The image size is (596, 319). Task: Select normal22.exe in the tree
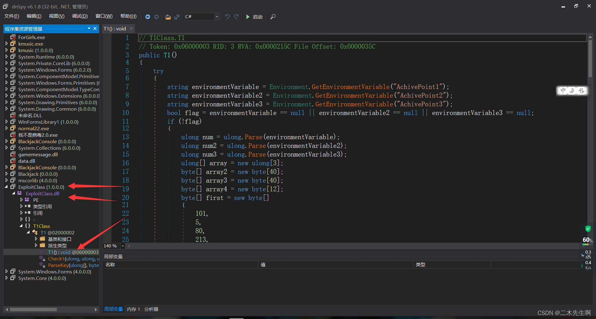34,128
